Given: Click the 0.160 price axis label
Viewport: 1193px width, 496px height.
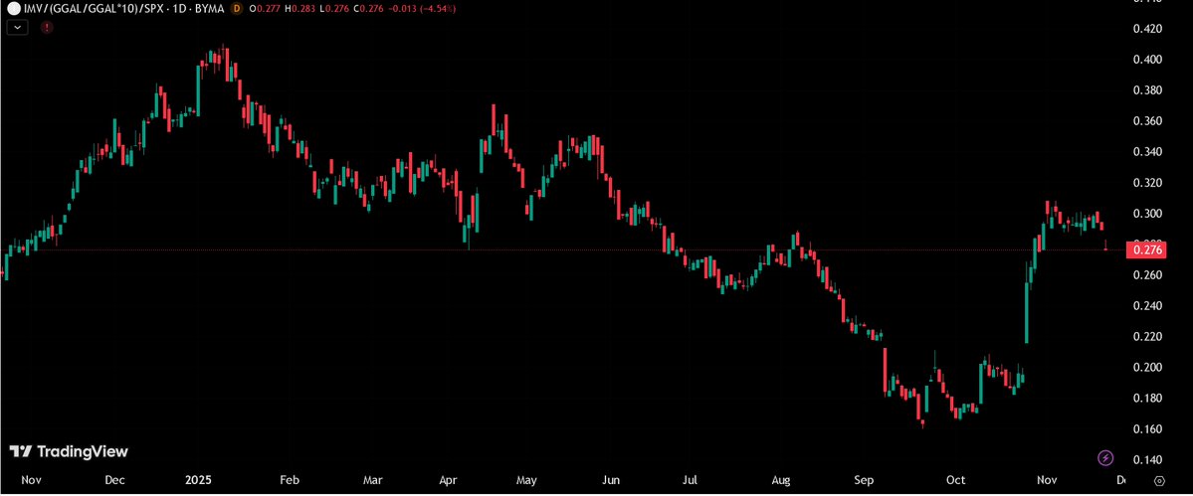Looking at the screenshot, I should pyautogui.click(x=1146, y=429).
